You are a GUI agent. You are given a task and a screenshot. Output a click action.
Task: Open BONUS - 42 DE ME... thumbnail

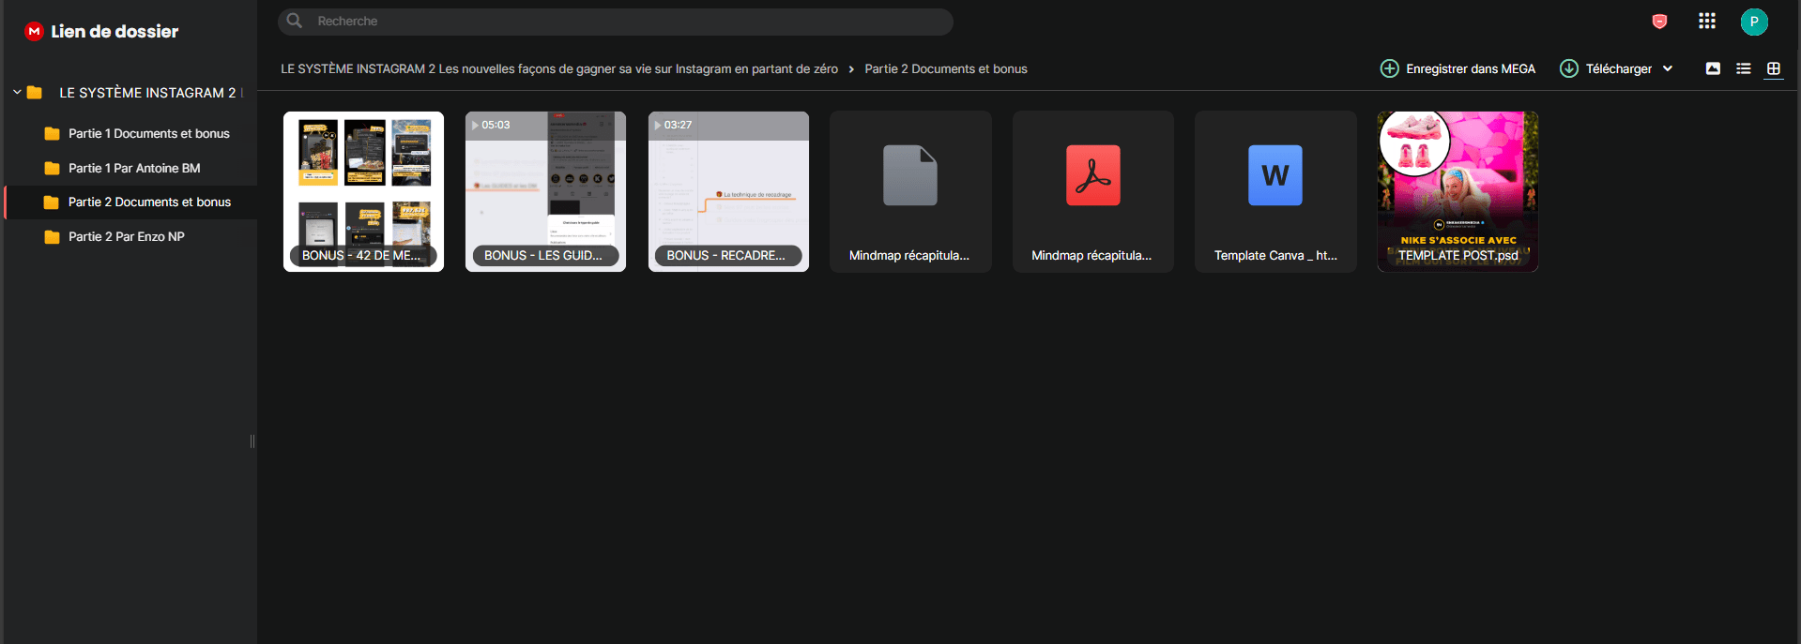pyautogui.click(x=363, y=191)
